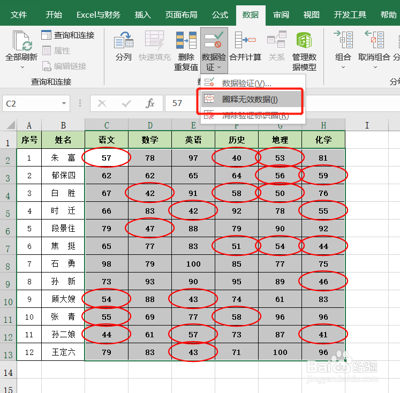The height and width of the screenshot is (393, 400).
Task: Switch to the Insert (插入) tab
Action: point(143,15)
